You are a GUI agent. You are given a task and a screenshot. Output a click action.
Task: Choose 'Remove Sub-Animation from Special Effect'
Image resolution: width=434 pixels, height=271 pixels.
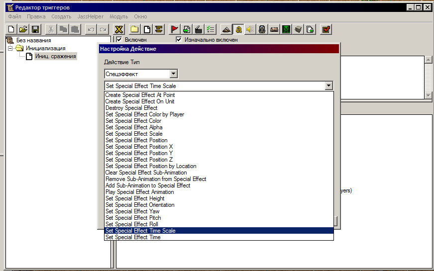tap(219, 179)
